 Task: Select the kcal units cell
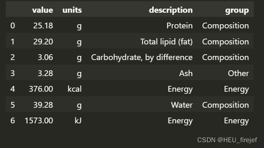click(74, 89)
